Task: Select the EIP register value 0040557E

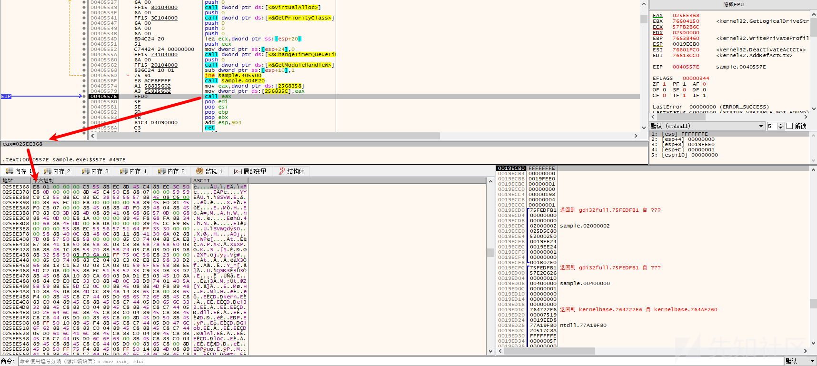Action: tap(686, 67)
